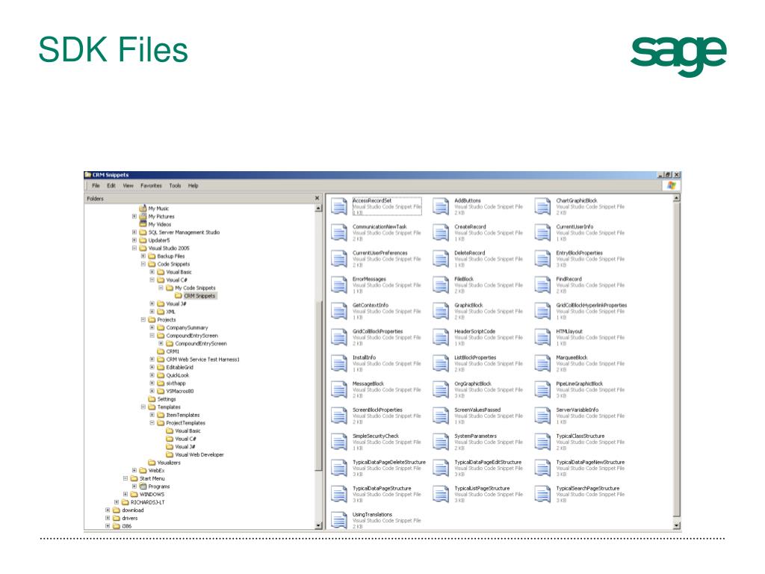This screenshot has height=574, width=765.
Task: Open the Help menu
Action: [193, 185]
